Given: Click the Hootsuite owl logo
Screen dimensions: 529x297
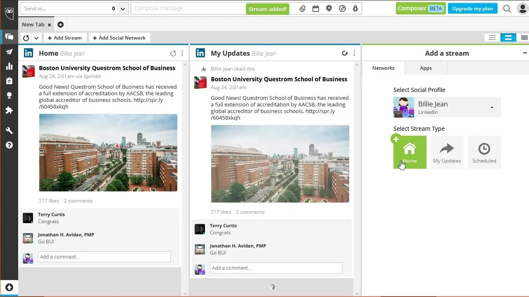Looking at the screenshot, I should 9,13.
